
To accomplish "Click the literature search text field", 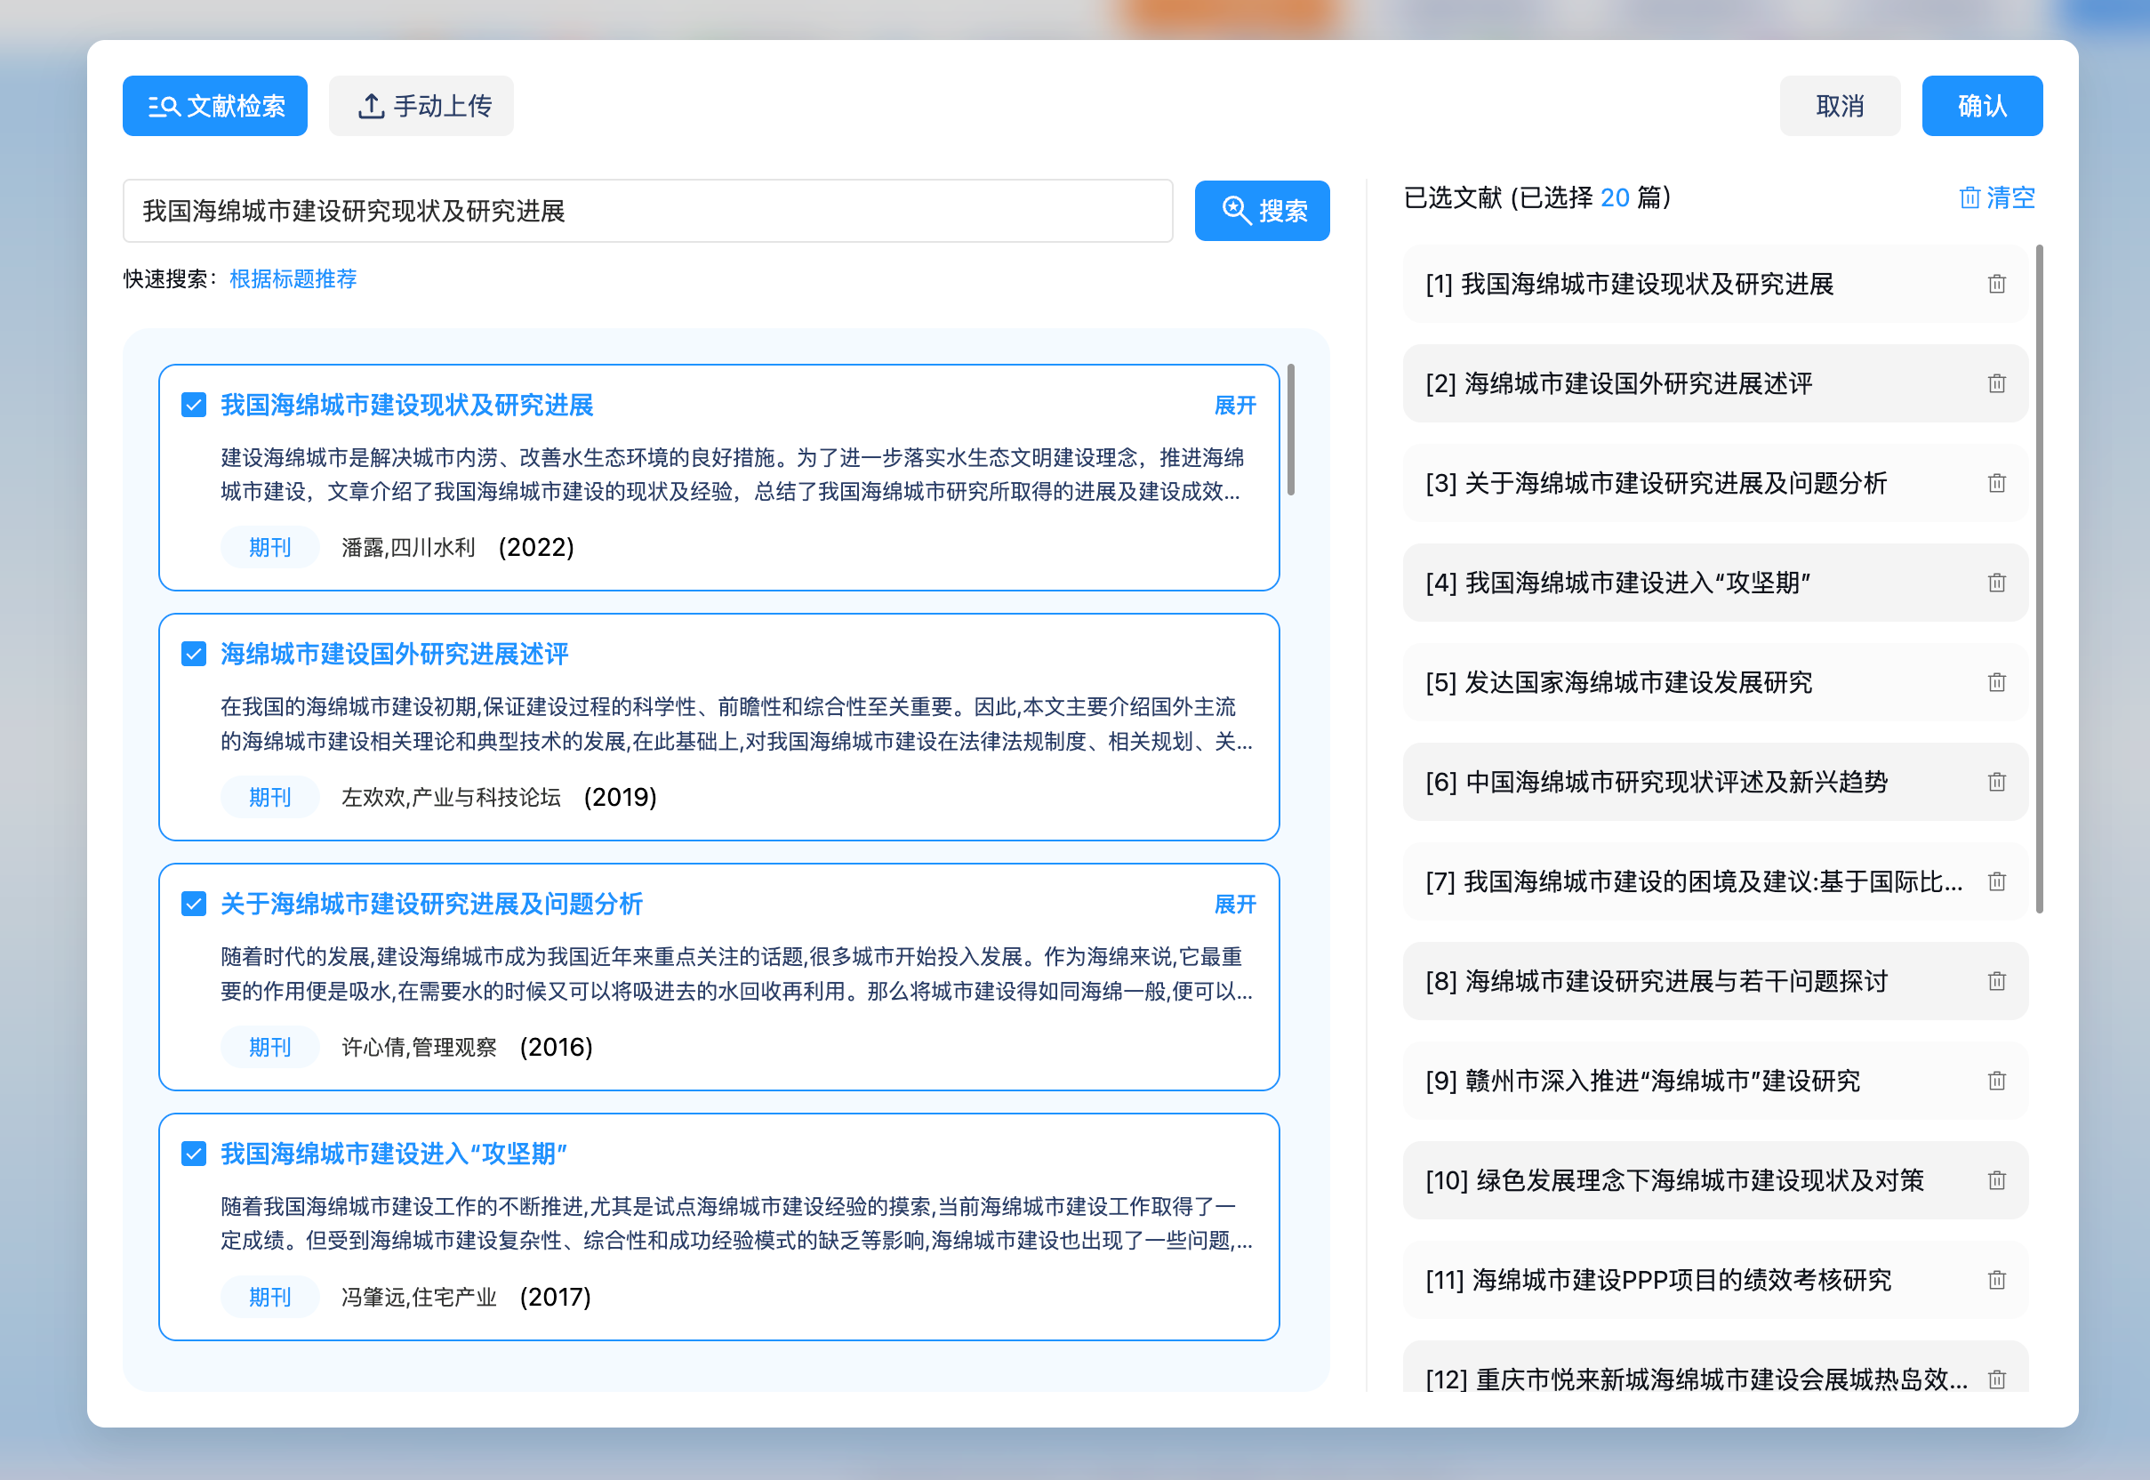I will pos(647,211).
